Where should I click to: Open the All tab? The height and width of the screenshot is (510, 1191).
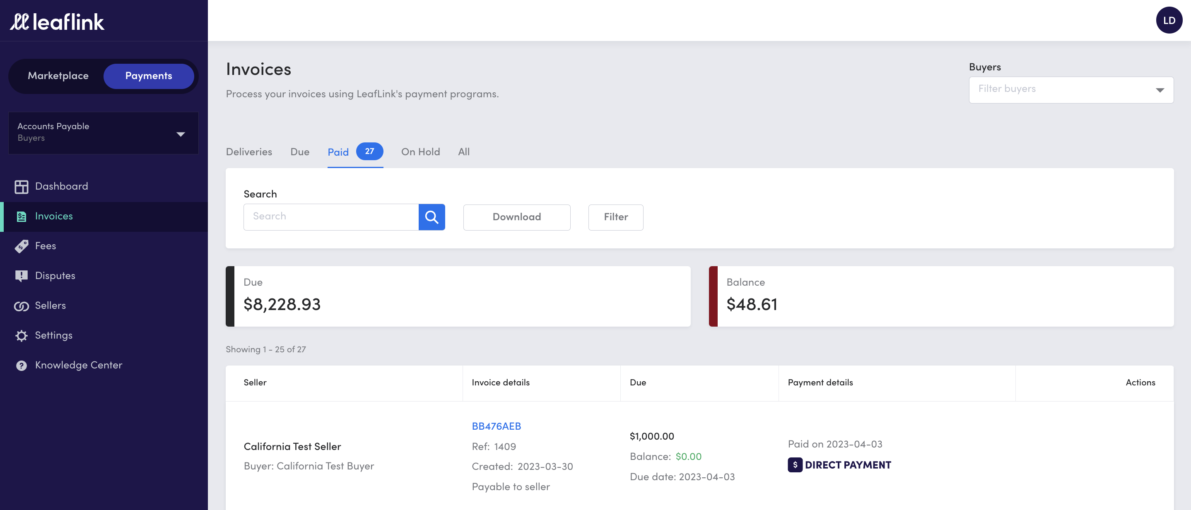click(464, 152)
